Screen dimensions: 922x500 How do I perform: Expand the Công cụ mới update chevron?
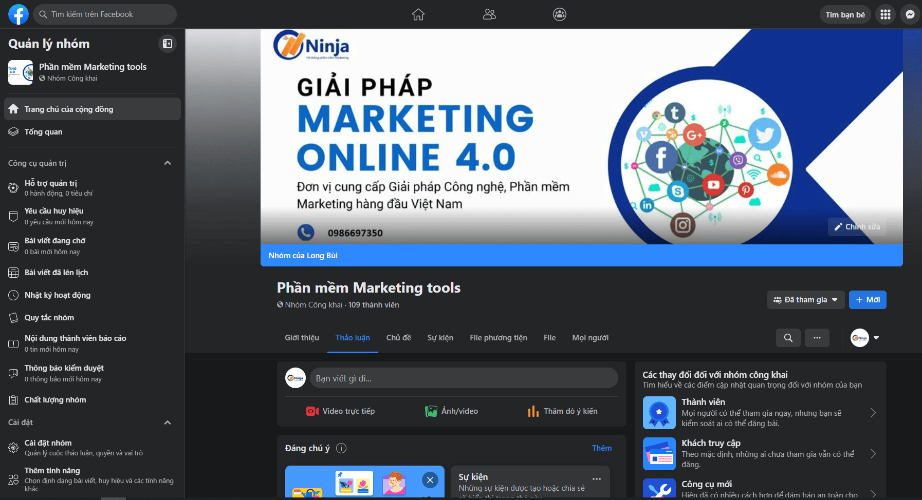click(873, 494)
